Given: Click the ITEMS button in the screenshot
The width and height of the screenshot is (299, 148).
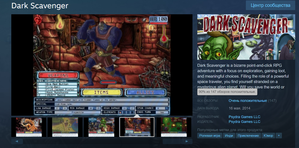Looking at the screenshot, I should [101, 92].
